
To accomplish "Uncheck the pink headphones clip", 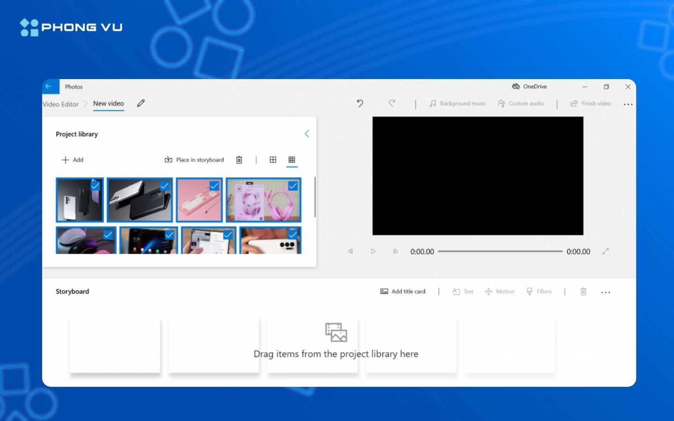I will point(293,186).
